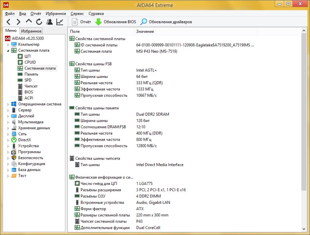Click the Тест benchmark icon in tree

click(x=14, y=176)
